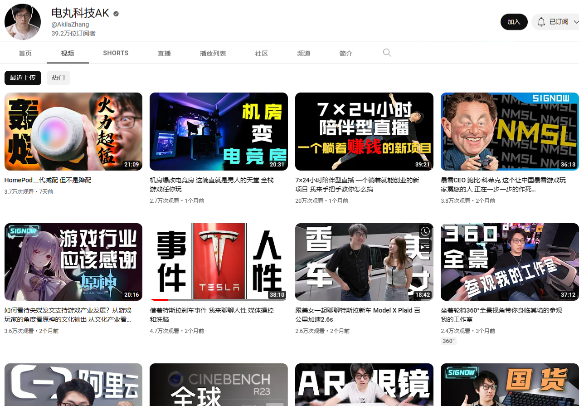Open the 7×24小时陪伴型直播 thumbnail

pos(364,132)
